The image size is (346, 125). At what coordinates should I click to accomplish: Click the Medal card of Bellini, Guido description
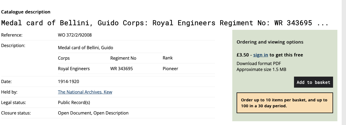pyautogui.click(x=85, y=48)
